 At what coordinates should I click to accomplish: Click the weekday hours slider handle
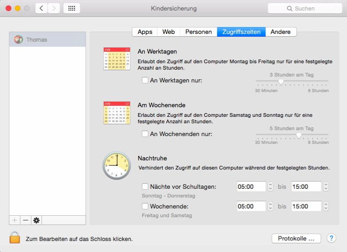point(281,82)
